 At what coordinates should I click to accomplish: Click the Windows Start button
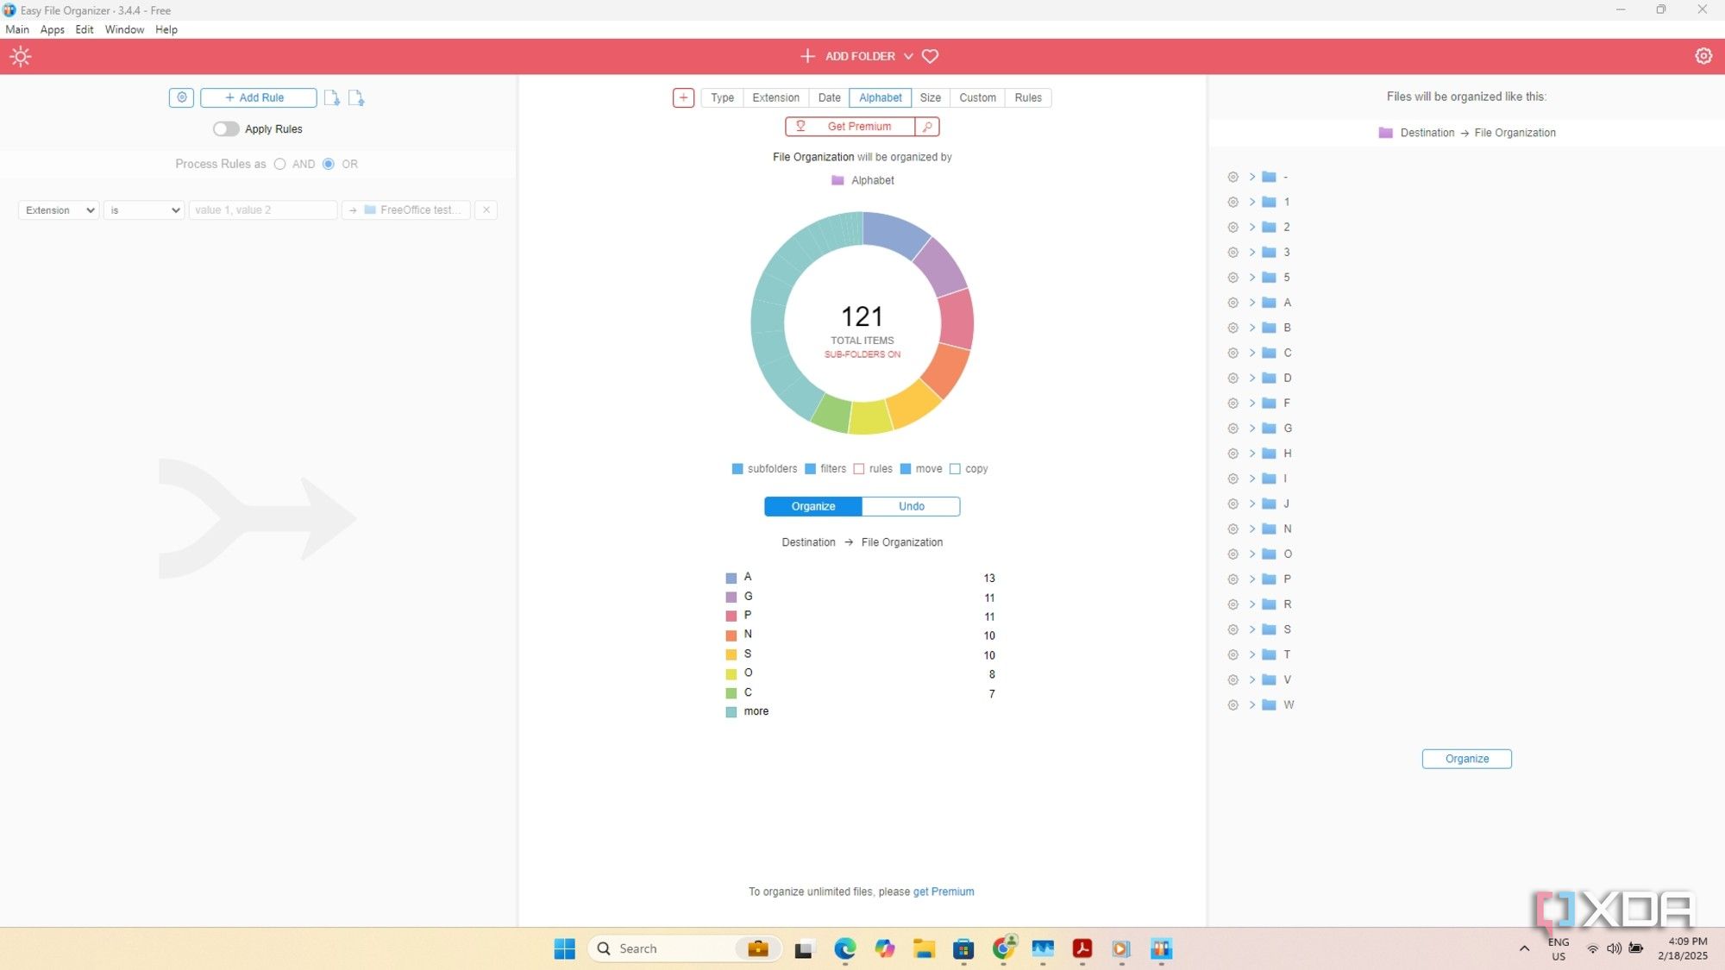pos(564,948)
